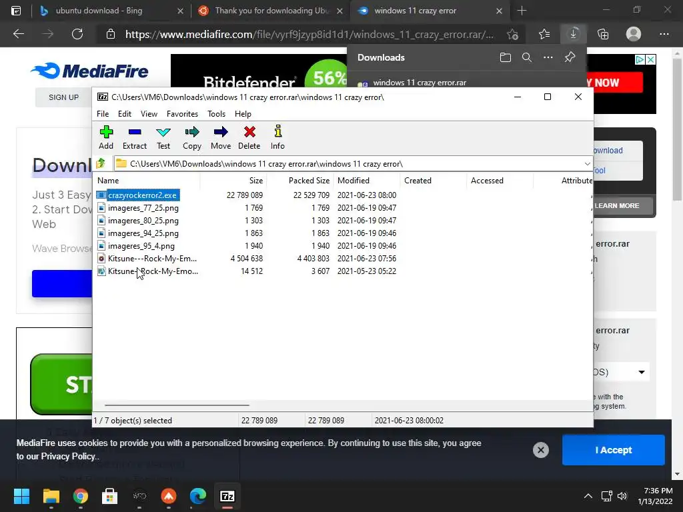
Task: Run Test on the archive
Action: 163,137
